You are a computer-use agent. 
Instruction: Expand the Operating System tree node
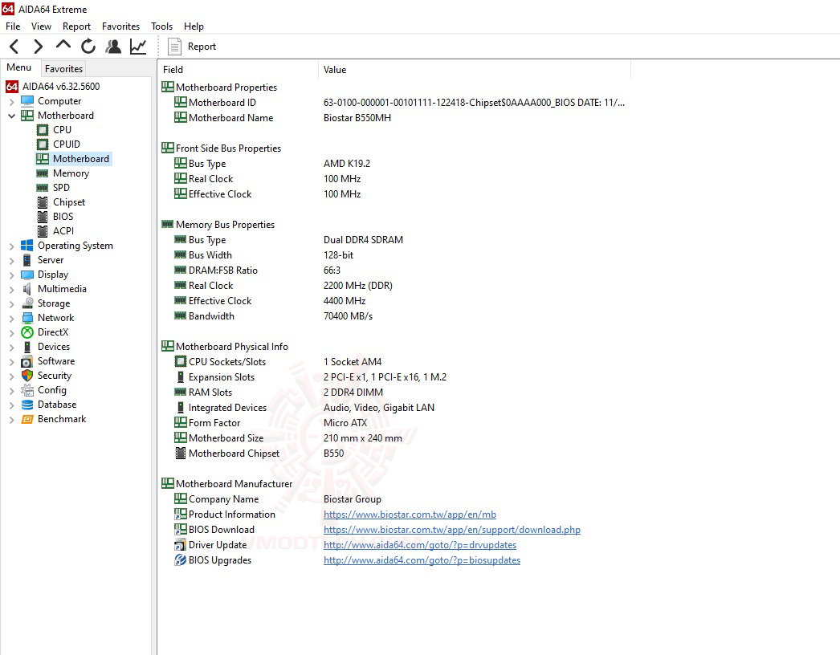click(x=12, y=246)
